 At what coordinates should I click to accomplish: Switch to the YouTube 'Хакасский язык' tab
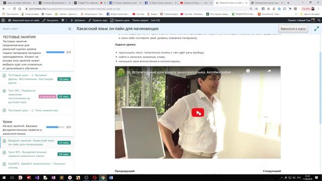tap(196, 3)
